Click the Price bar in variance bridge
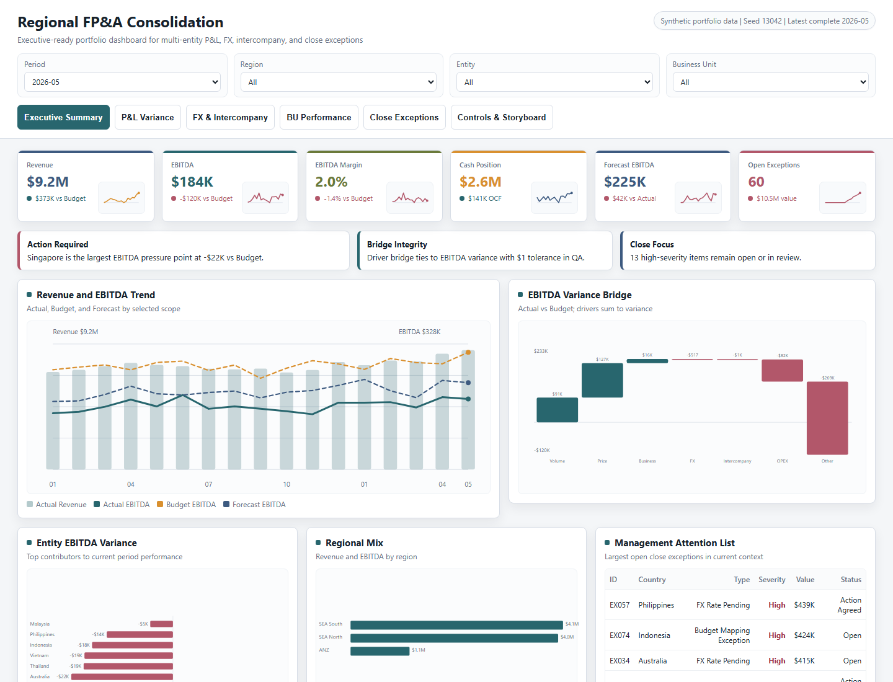The width and height of the screenshot is (893, 682). tap(602, 380)
